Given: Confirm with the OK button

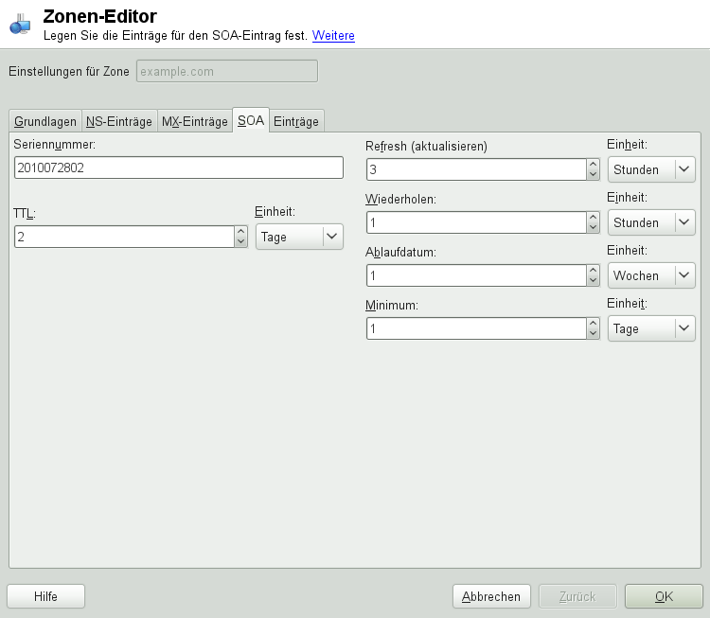Looking at the screenshot, I should [664, 596].
